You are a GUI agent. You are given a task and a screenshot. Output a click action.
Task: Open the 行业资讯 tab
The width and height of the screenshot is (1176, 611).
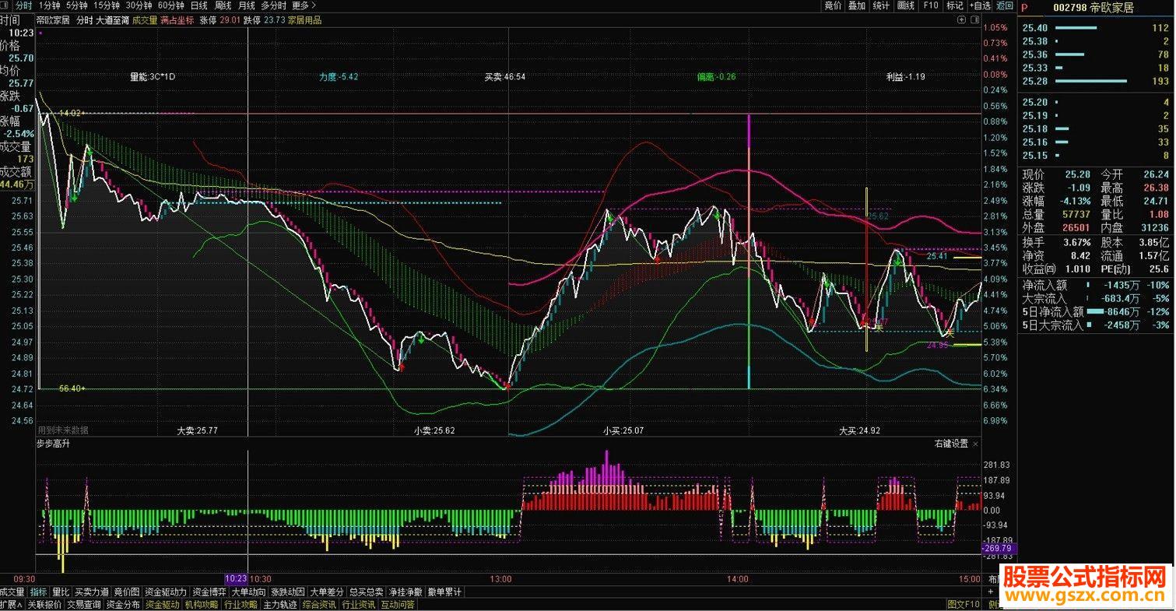[x=358, y=604]
